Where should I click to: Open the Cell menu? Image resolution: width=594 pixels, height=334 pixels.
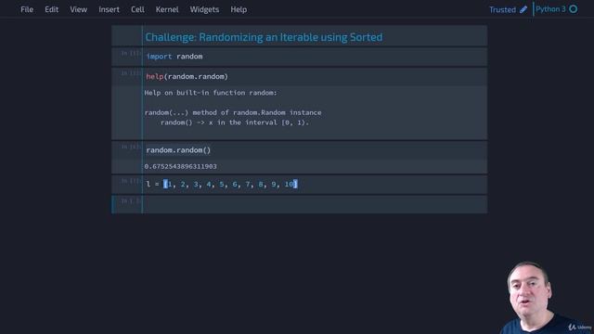[137, 9]
